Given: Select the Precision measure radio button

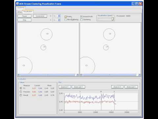Looking at the screenshot, I should click(x=21, y=92).
